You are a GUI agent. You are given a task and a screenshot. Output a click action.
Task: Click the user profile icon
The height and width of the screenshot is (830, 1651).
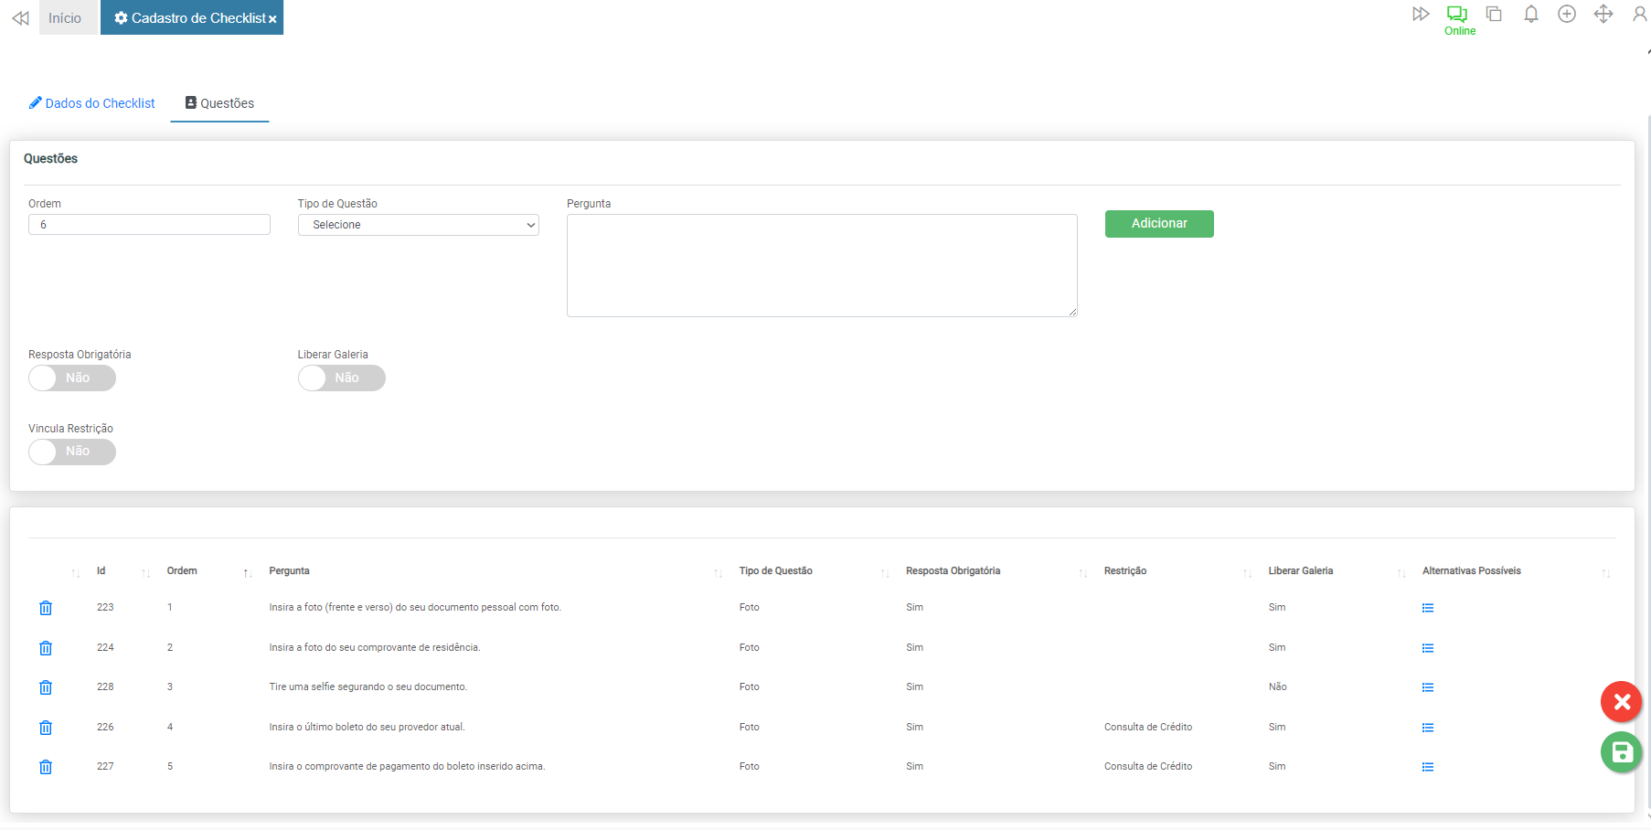1639,15
